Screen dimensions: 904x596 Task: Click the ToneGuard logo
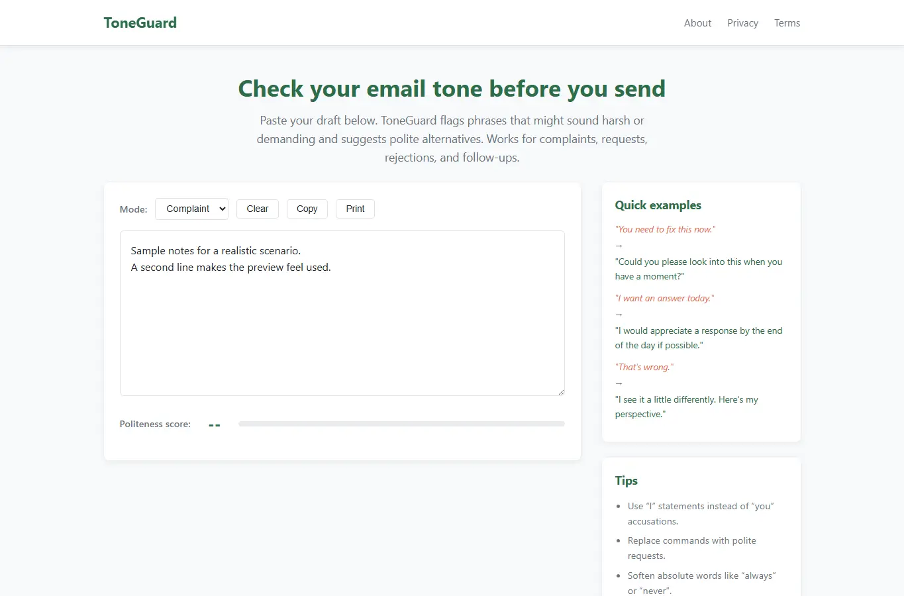(x=140, y=23)
